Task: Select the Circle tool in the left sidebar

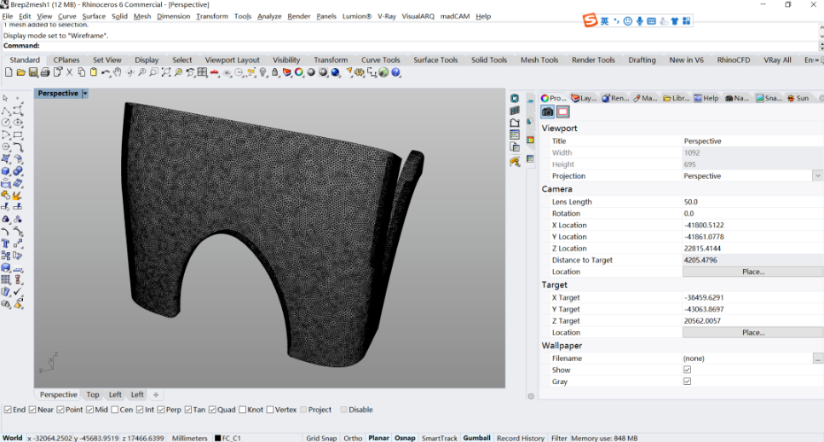Action: click(6, 123)
